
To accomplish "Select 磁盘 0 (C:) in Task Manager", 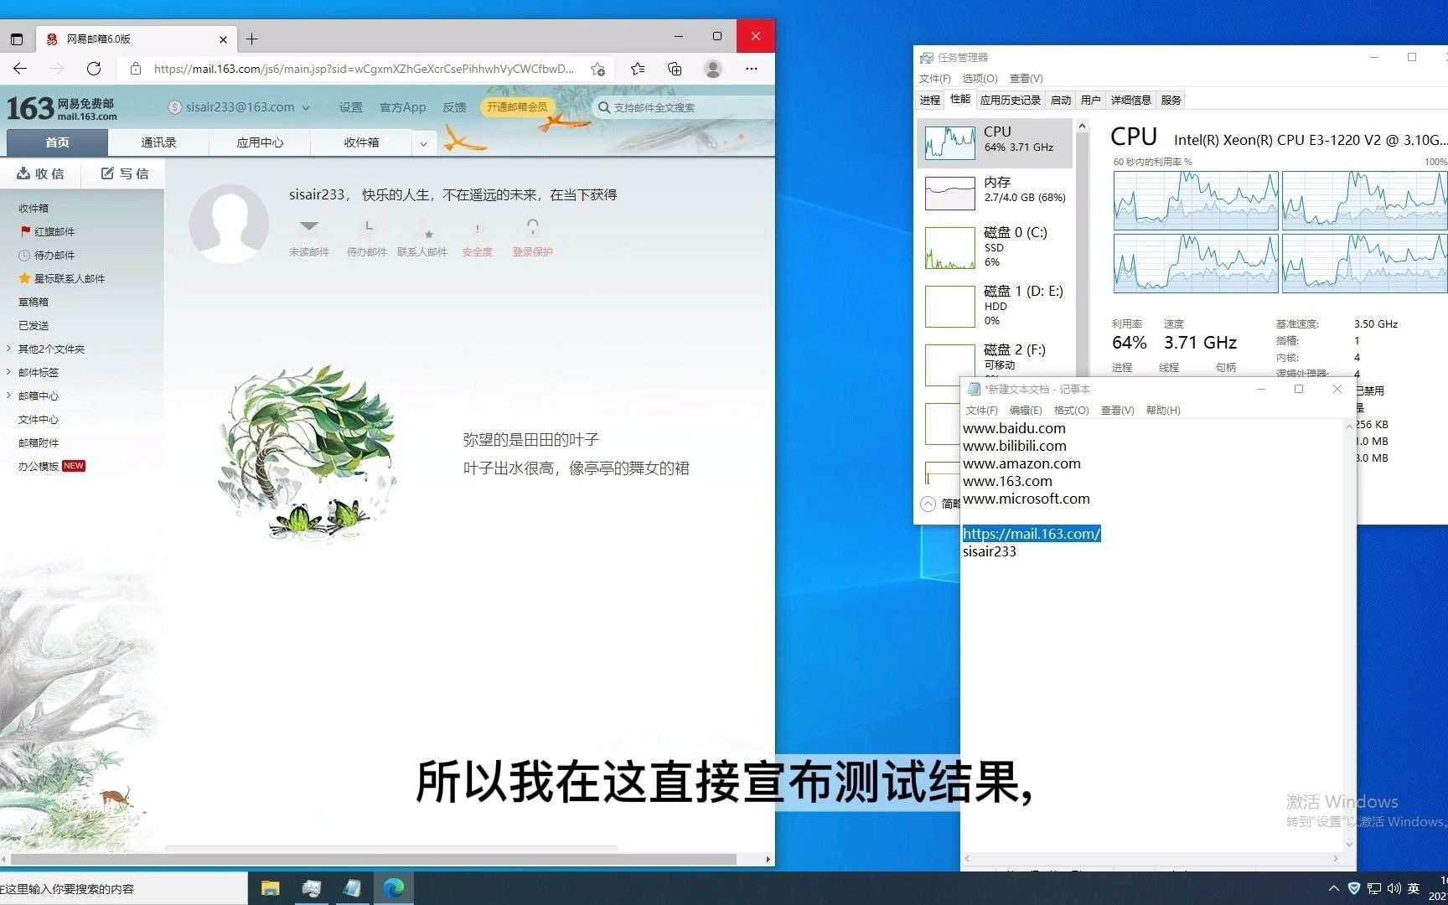I will pyautogui.click(x=995, y=248).
